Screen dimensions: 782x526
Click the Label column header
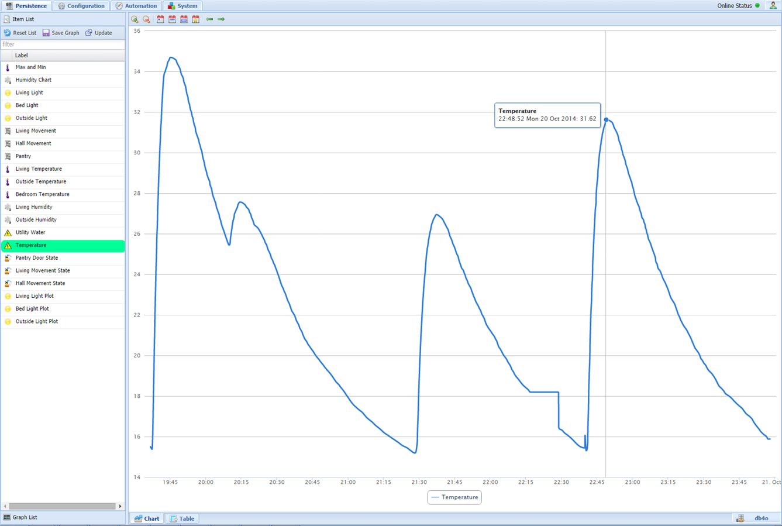[21, 56]
